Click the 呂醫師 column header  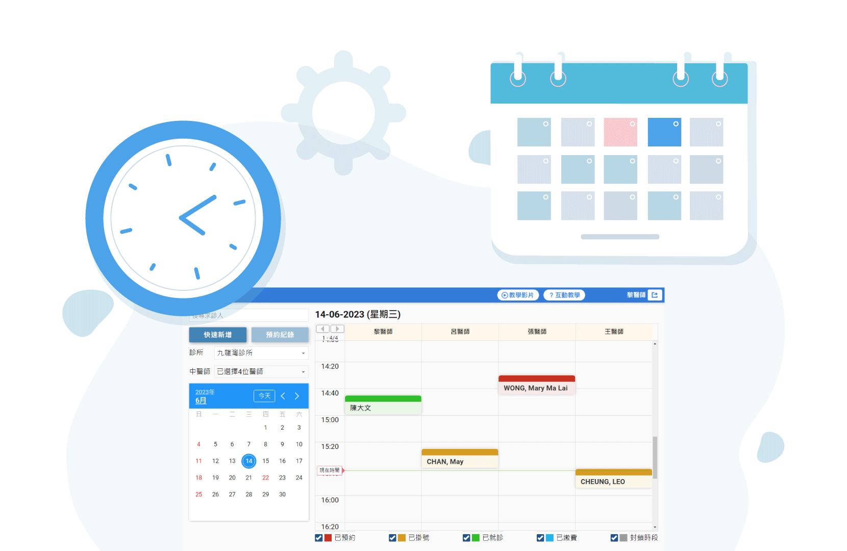click(460, 332)
